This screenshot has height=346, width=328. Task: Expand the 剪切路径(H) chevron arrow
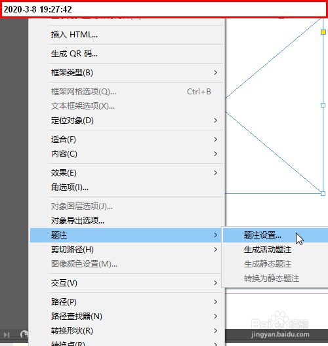pyautogui.click(x=216, y=250)
